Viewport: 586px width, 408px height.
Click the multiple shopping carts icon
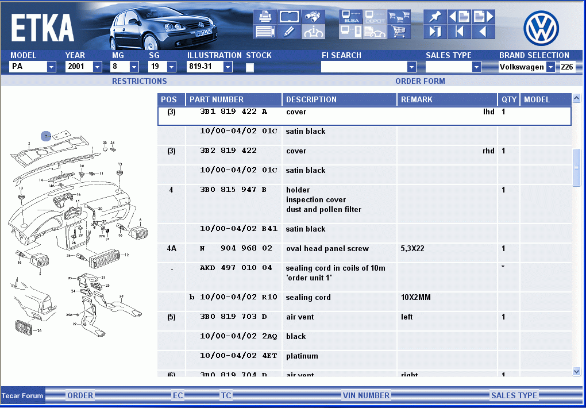click(x=399, y=17)
